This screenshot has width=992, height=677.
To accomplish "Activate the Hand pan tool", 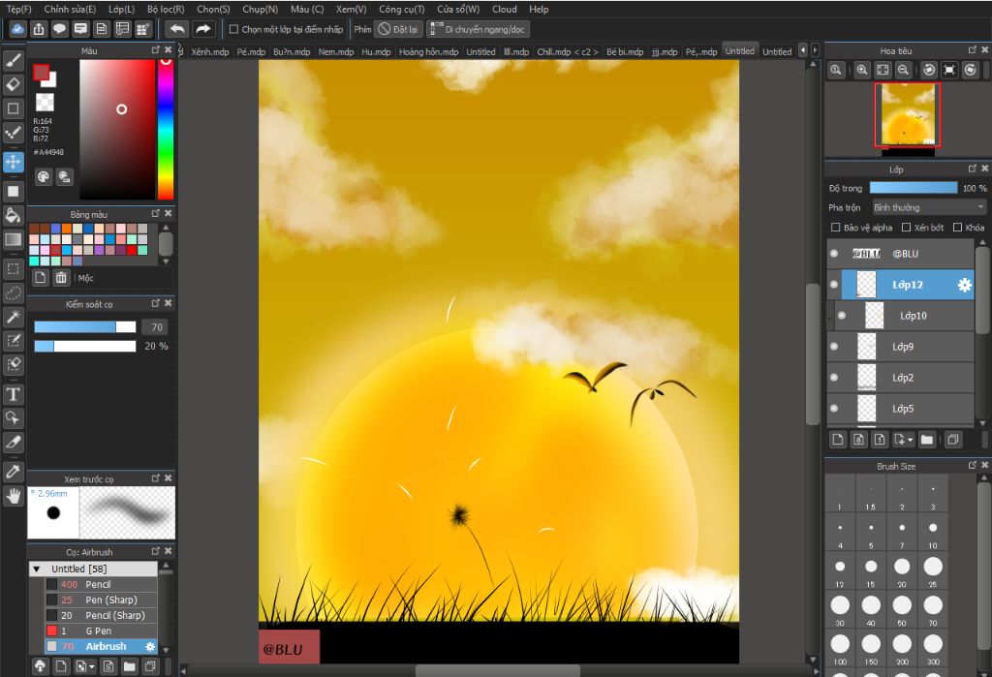I will (x=14, y=496).
